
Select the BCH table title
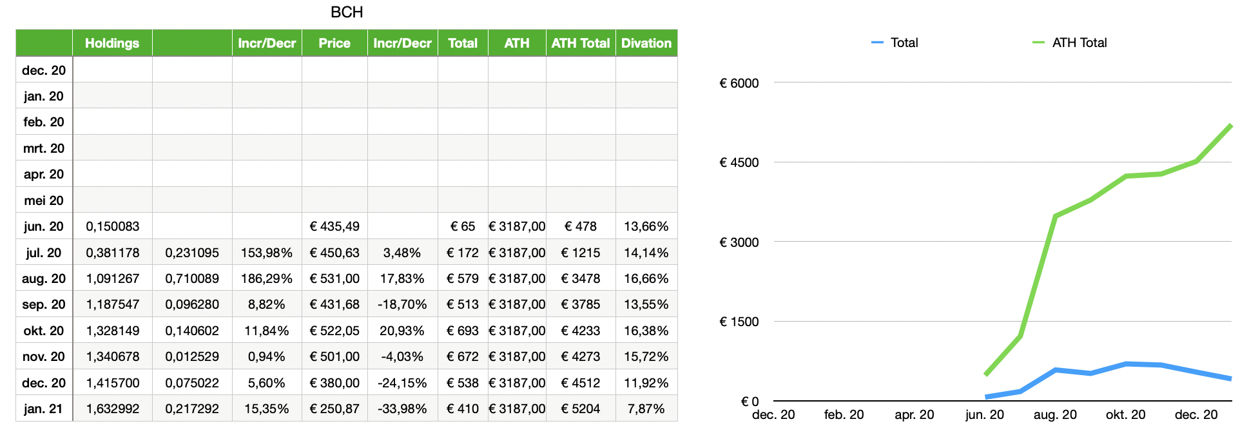[x=347, y=12]
